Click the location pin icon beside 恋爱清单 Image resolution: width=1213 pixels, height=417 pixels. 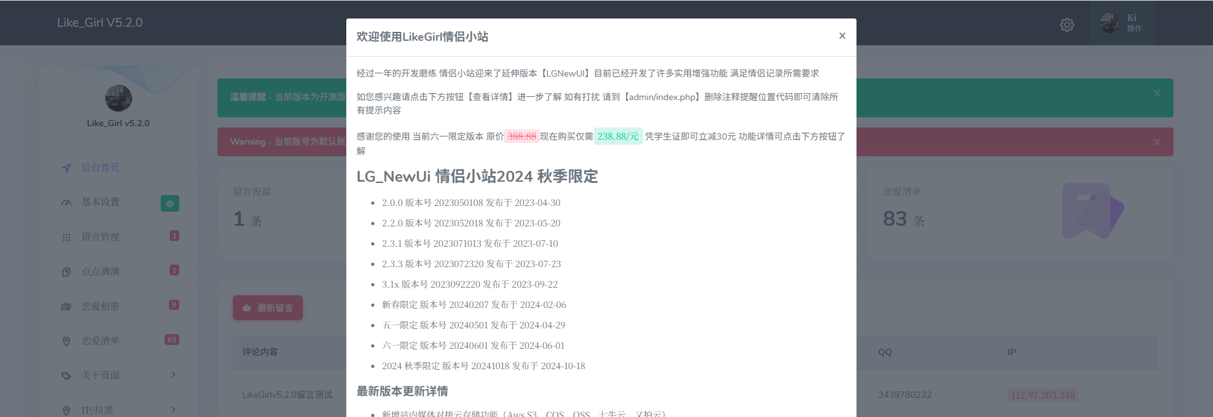coord(66,341)
